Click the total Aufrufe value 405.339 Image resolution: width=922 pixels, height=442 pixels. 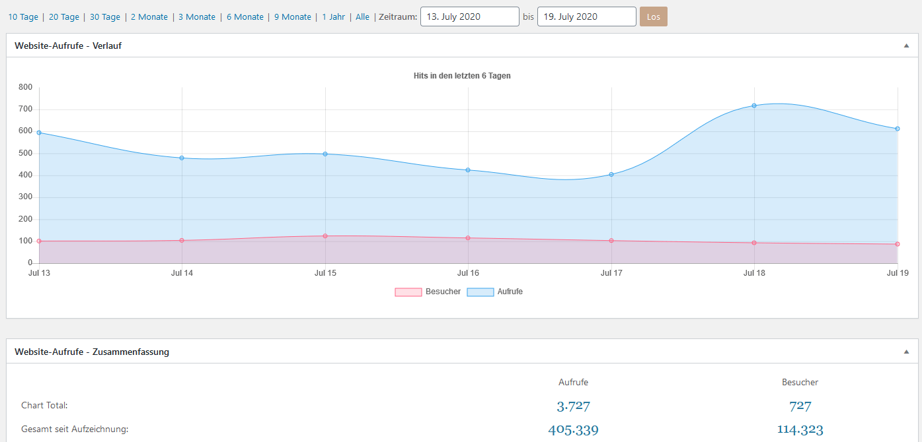573,430
